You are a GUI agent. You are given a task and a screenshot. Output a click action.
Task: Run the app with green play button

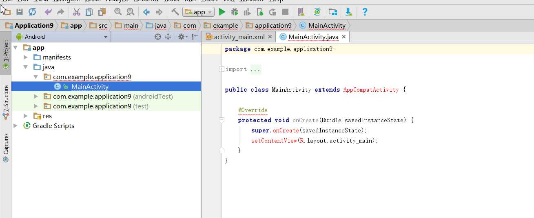click(222, 12)
